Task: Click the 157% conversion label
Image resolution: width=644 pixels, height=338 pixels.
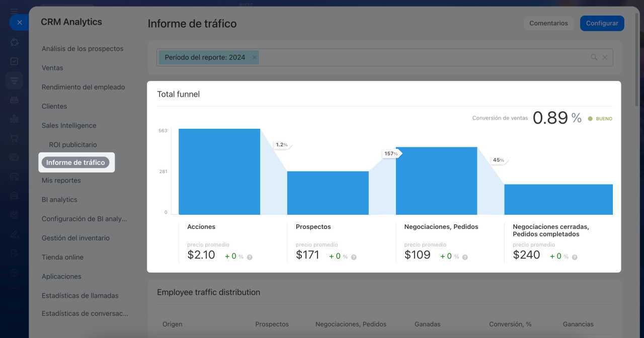Action: coord(391,153)
